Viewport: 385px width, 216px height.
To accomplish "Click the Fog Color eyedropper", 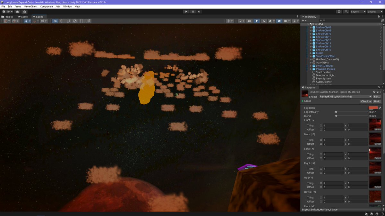I will click(x=380, y=108).
